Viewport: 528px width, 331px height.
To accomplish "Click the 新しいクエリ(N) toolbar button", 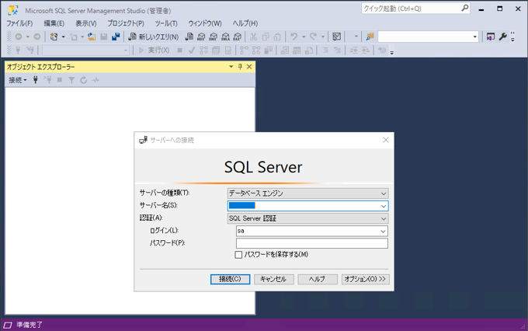I will click(154, 37).
